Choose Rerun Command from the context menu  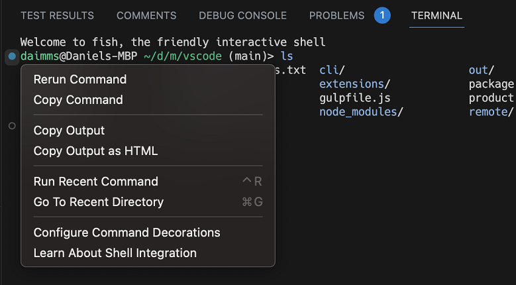point(80,80)
